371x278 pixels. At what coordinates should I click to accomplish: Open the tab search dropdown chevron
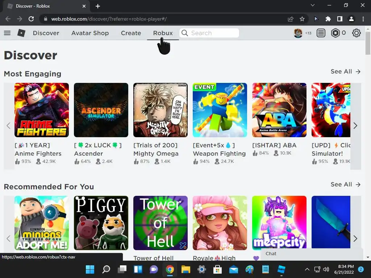313,5
